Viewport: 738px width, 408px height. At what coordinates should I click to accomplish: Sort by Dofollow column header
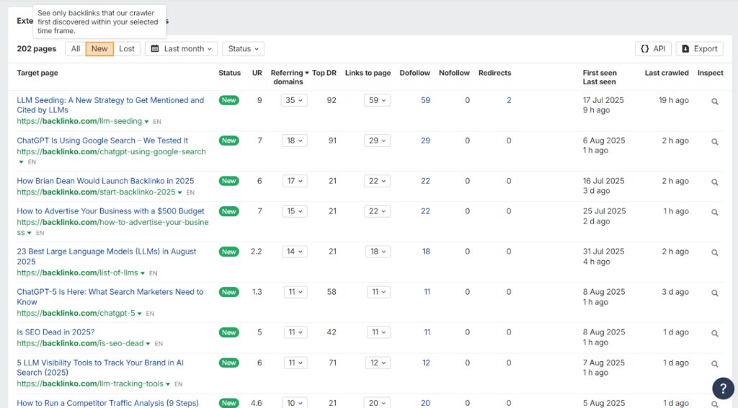coord(414,73)
